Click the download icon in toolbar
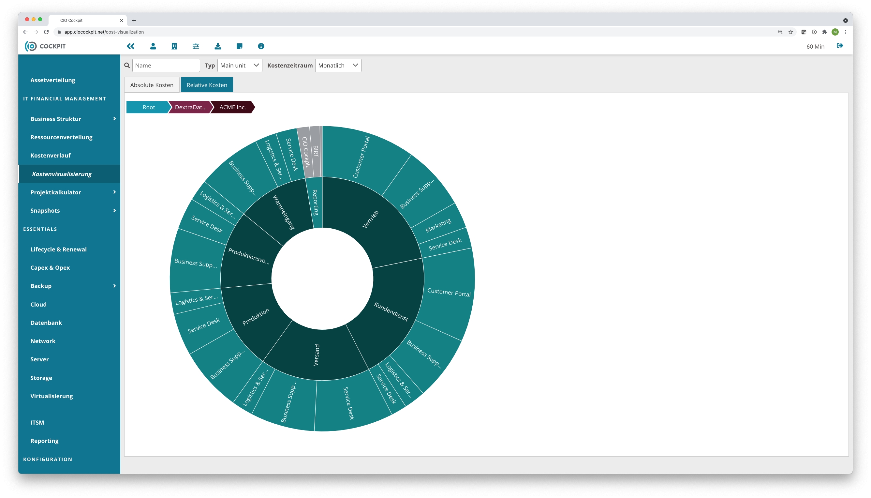 (218, 46)
